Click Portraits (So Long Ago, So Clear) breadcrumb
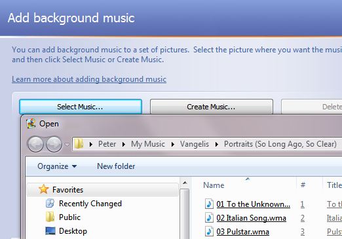 (x=280, y=144)
